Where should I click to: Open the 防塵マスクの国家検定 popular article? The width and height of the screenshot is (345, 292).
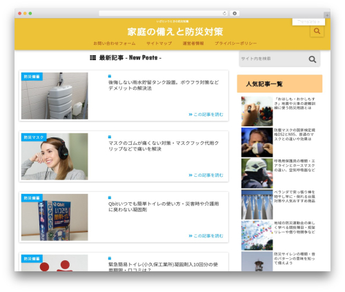pyautogui.click(x=295, y=135)
